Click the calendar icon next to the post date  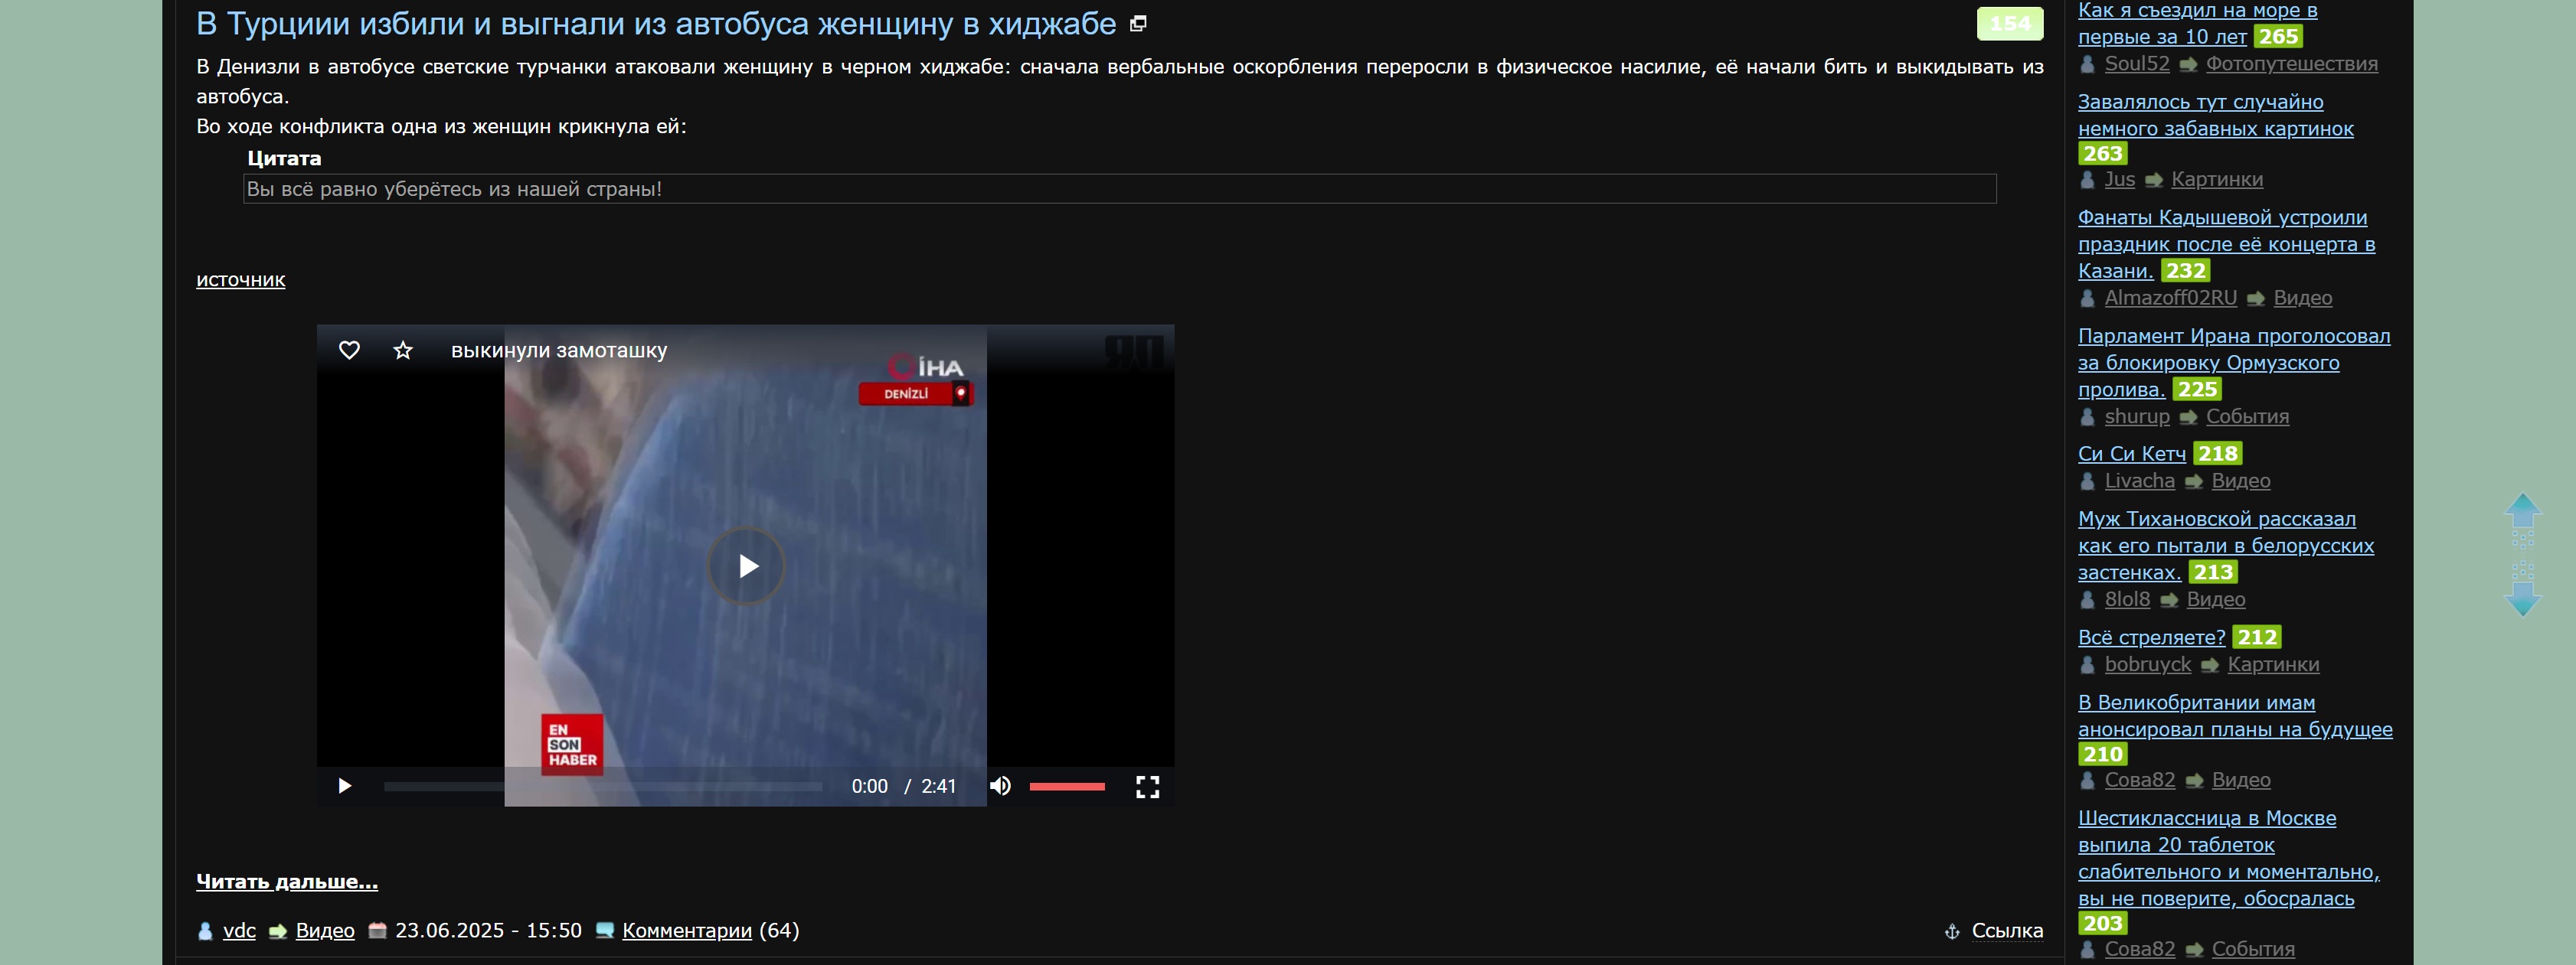[377, 930]
